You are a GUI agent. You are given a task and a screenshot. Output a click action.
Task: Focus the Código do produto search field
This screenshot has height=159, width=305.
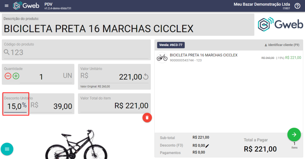click(x=76, y=53)
